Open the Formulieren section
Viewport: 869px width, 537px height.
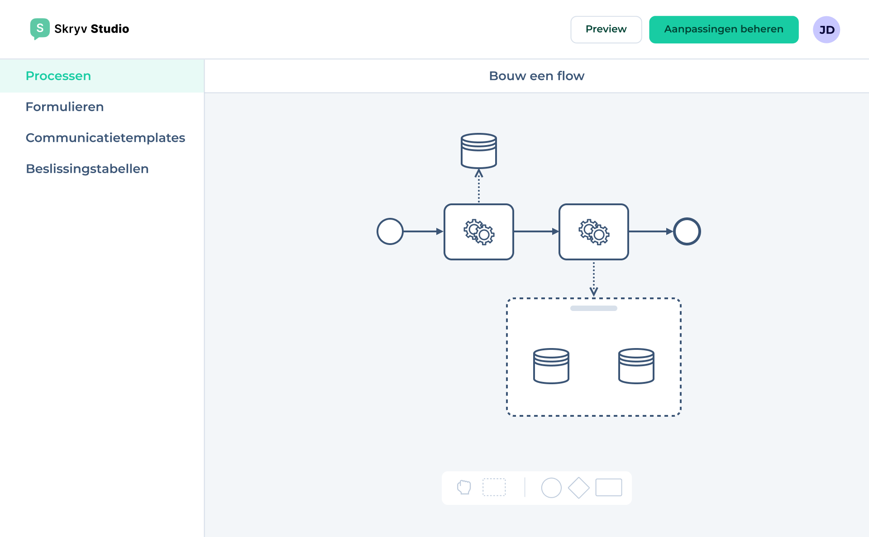click(65, 107)
